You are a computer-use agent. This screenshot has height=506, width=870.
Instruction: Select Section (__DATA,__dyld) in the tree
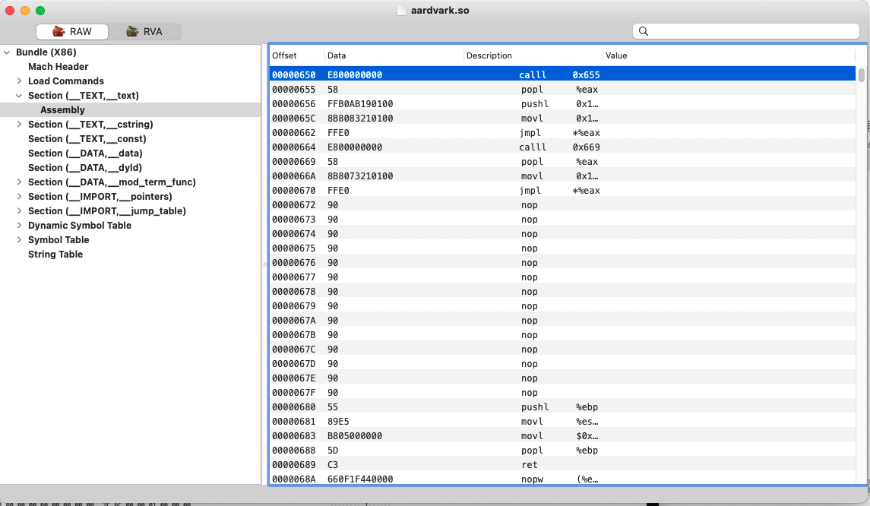[x=85, y=168]
